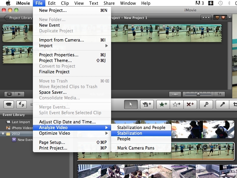Toggle audio waveforms display button

[175, 94]
